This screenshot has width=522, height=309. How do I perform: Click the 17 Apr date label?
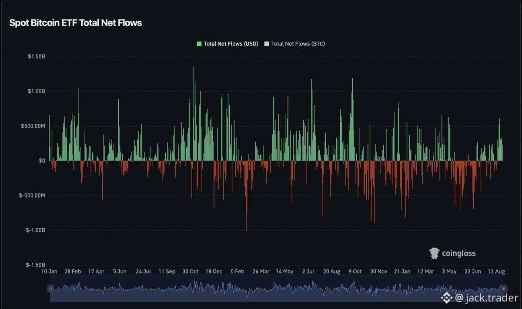point(96,272)
